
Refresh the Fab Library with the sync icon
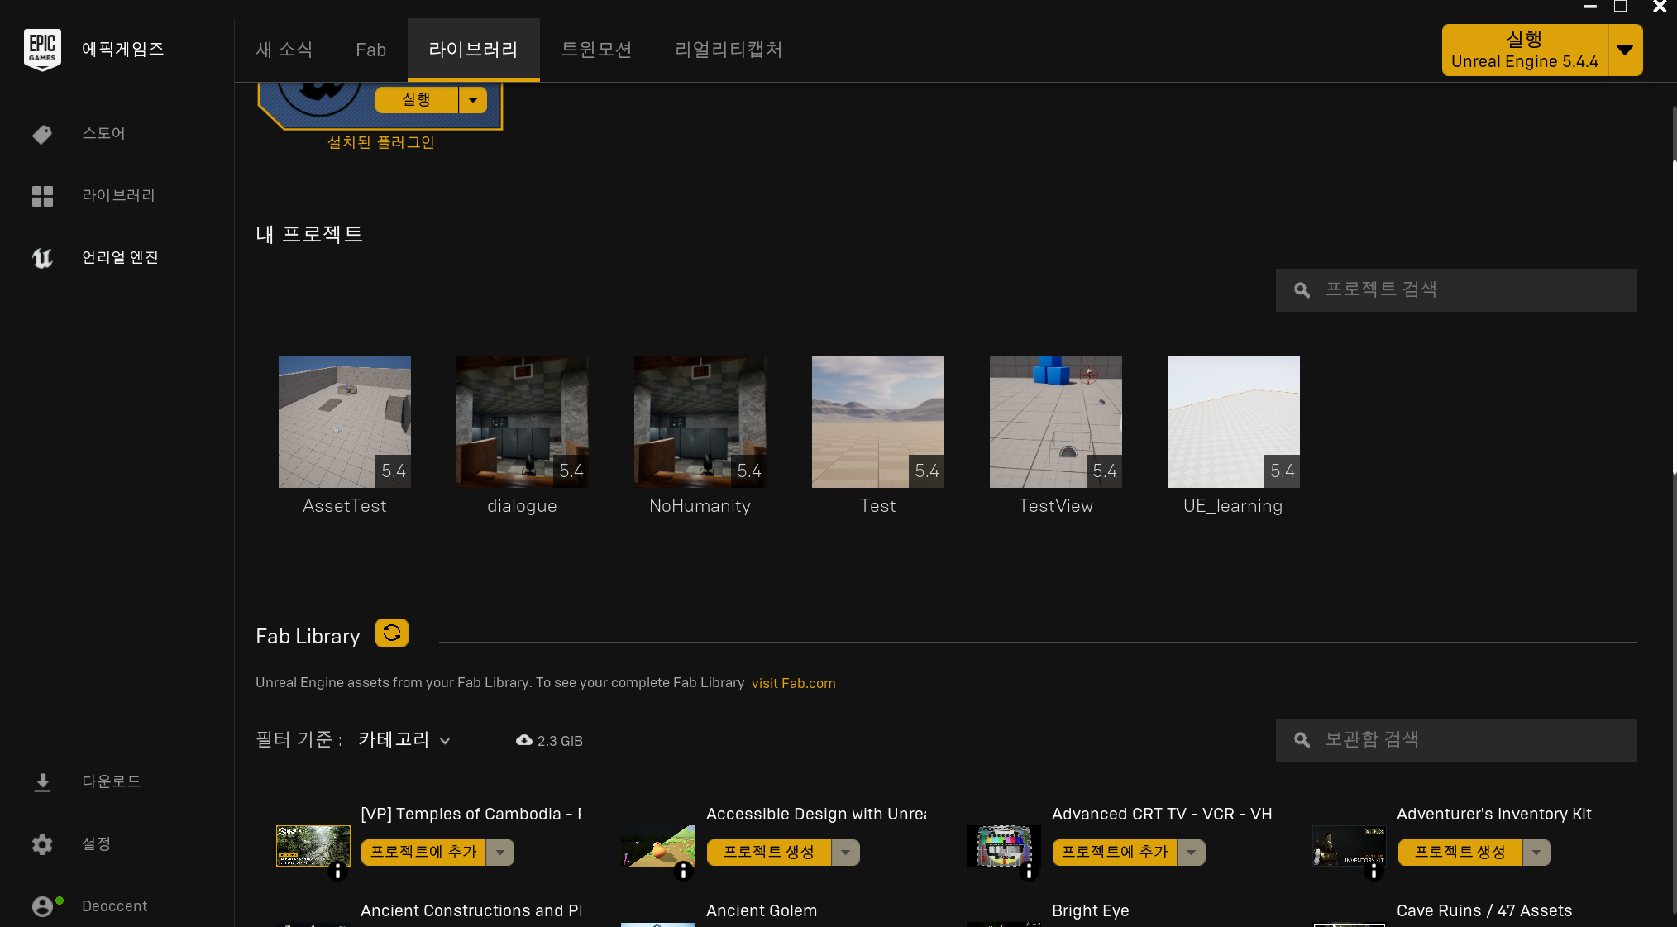[392, 633]
